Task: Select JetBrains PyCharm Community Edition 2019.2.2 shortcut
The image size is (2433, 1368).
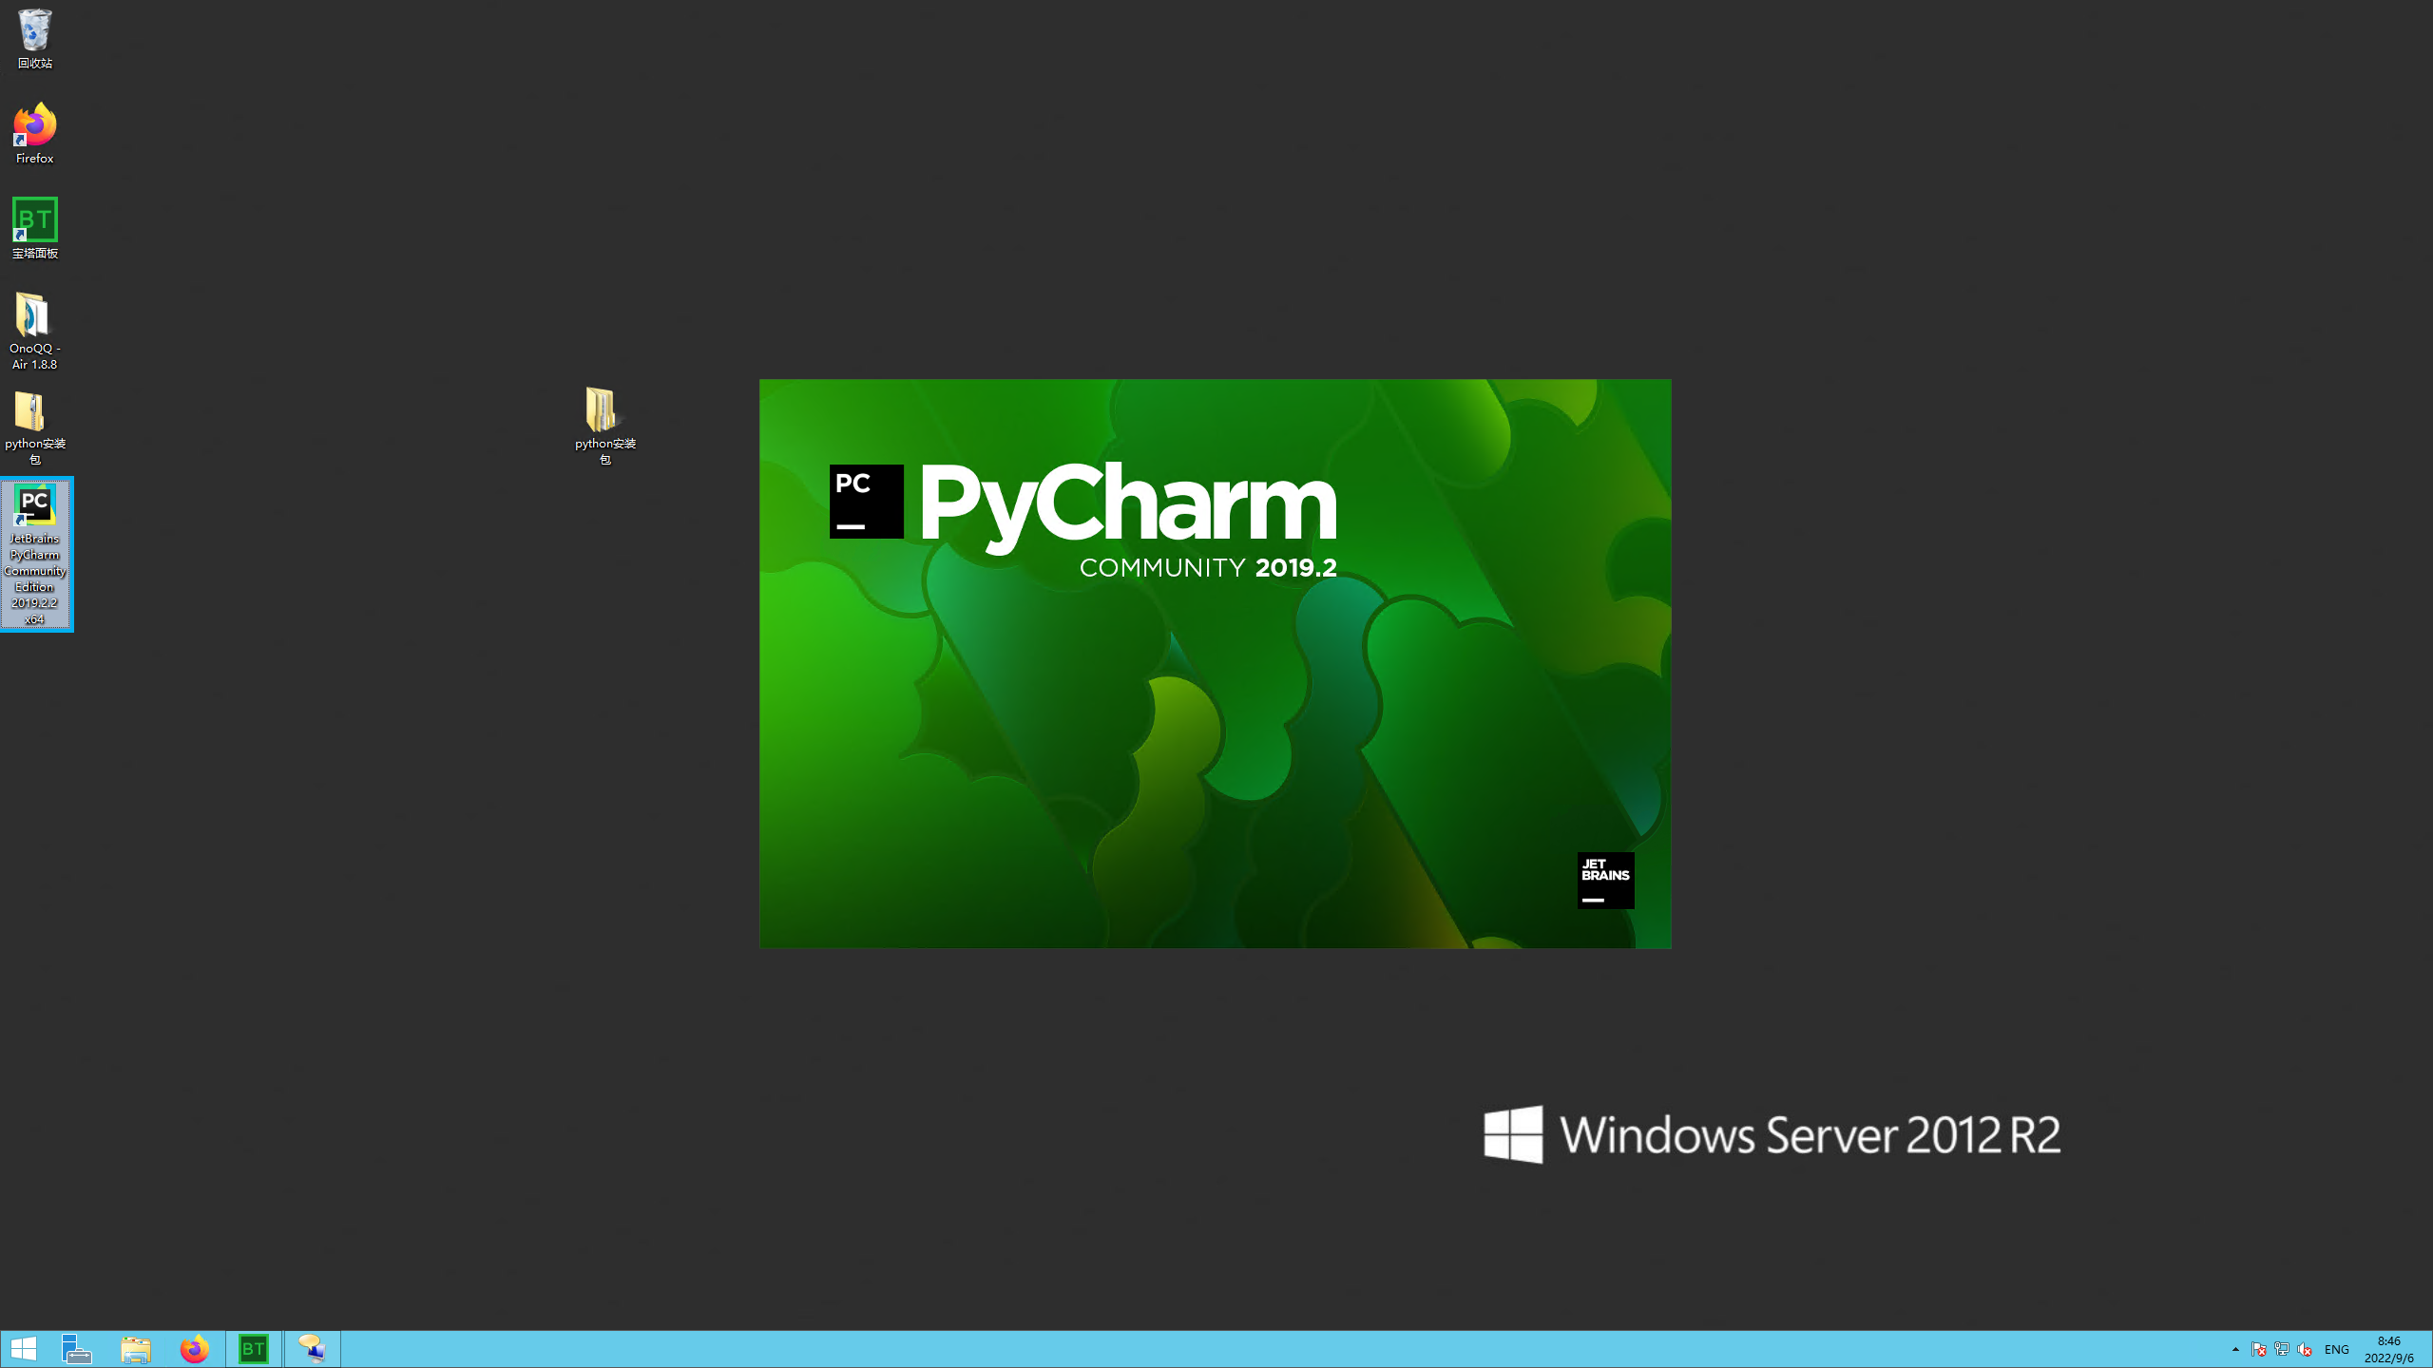Action: tap(35, 555)
